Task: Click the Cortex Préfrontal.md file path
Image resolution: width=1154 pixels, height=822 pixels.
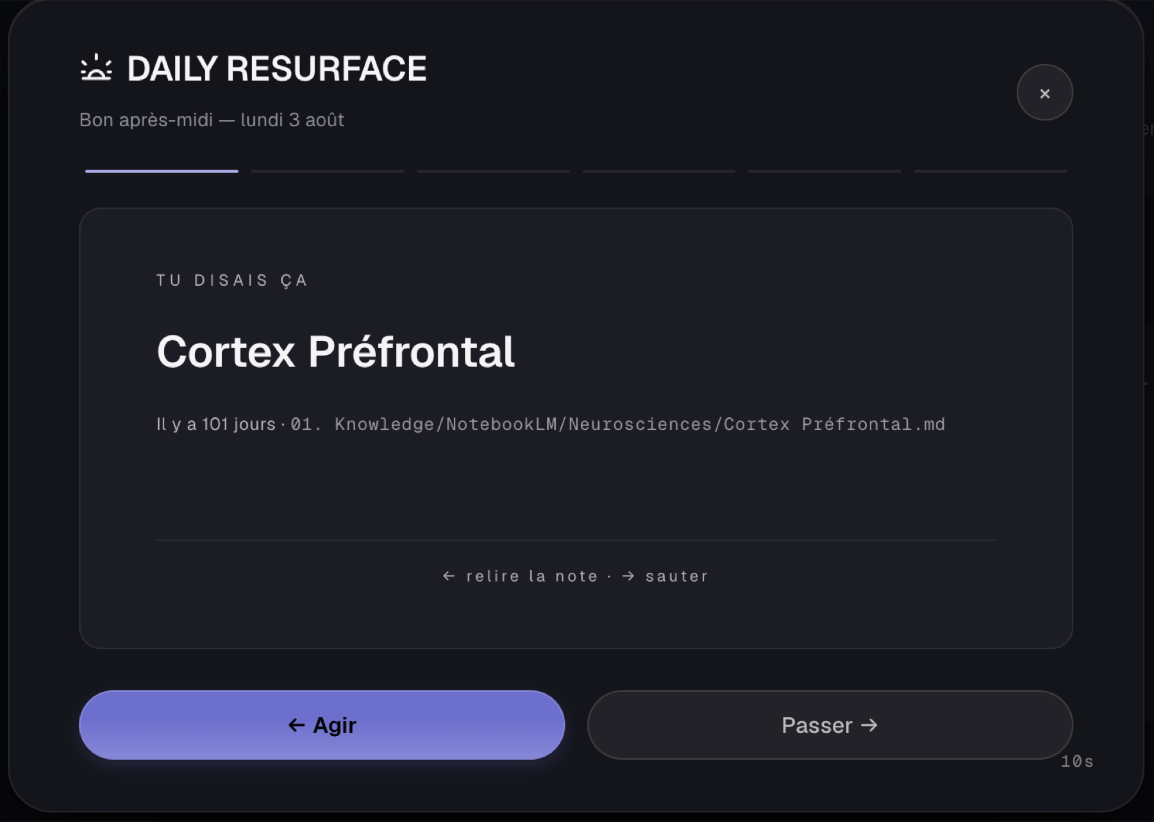Action: (618, 424)
